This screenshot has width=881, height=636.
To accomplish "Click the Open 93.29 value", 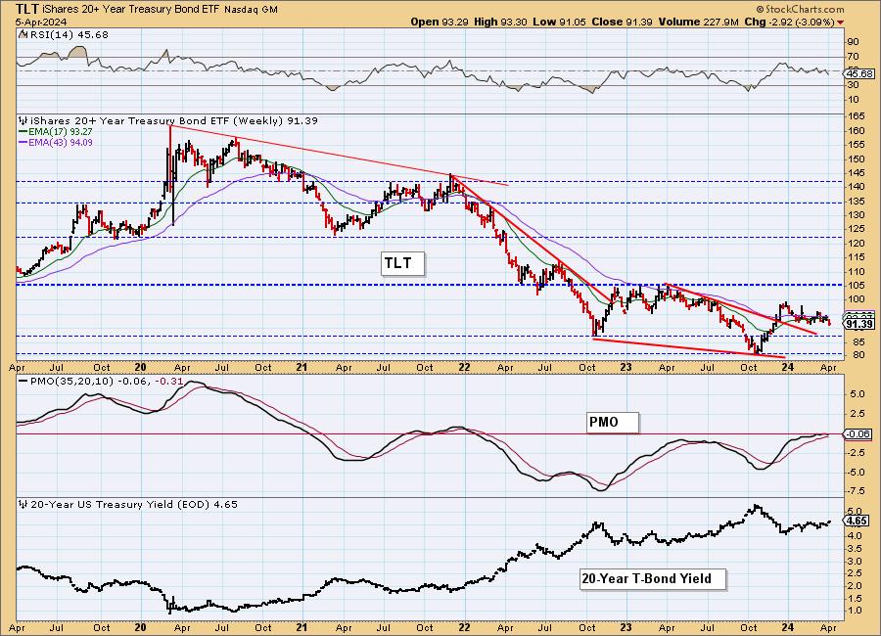I will click(x=440, y=22).
